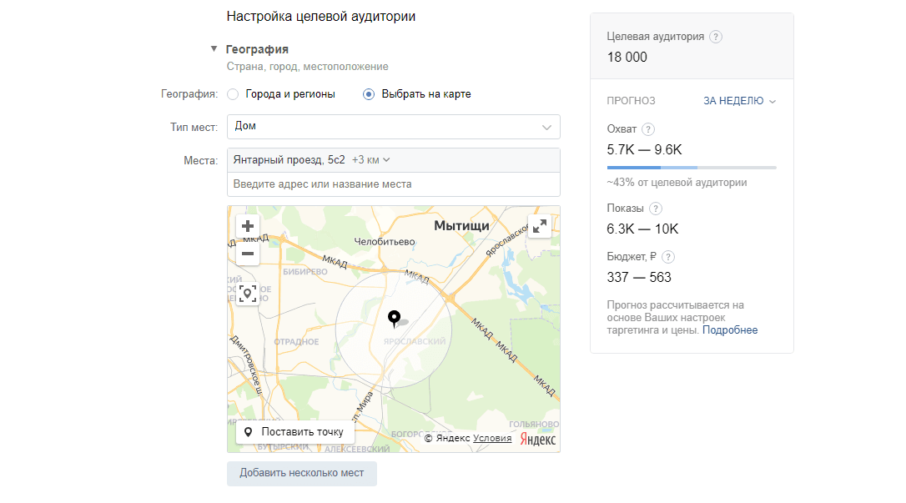This screenshot has height=503, width=906.
Task: Click the locate-me geolocation map icon
Action: pyautogui.click(x=248, y=294)
